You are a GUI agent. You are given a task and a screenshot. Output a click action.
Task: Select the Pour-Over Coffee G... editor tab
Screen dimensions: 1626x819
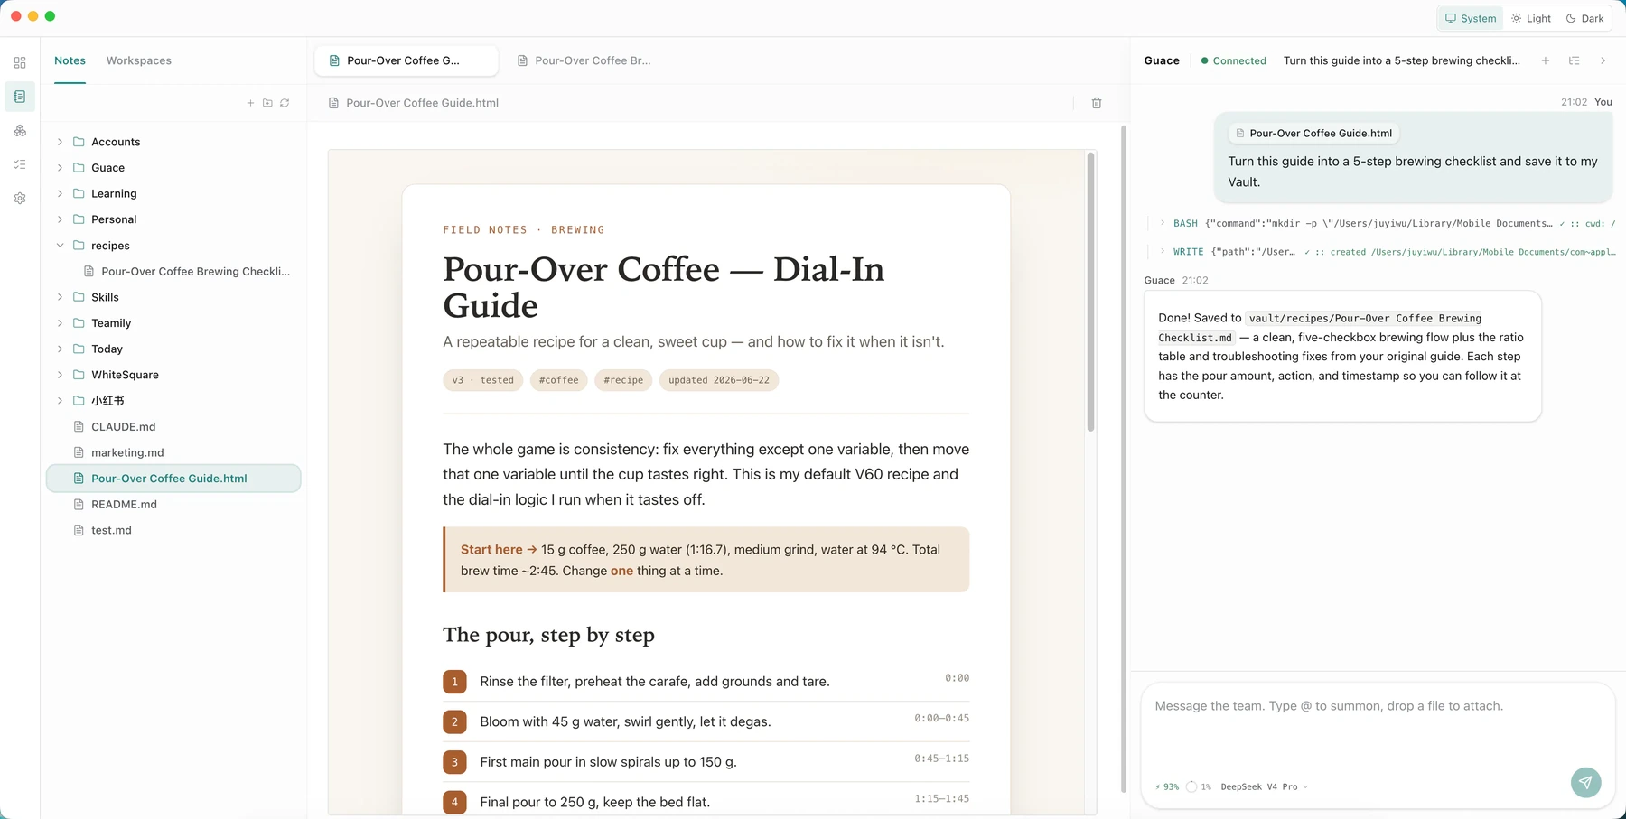click(x=406, y=60)
